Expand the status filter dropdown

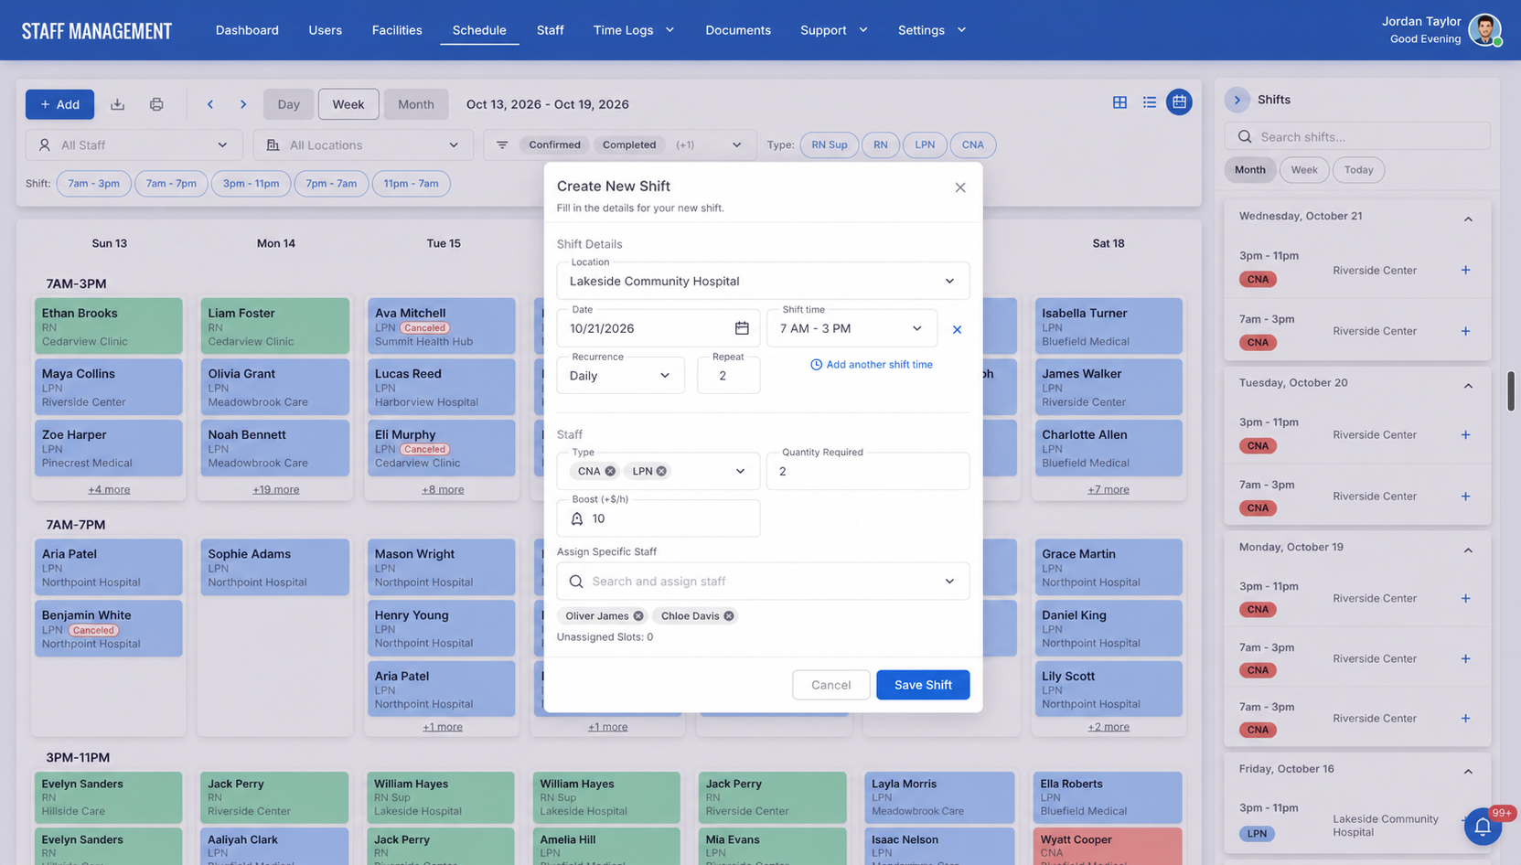click(736, 144)
